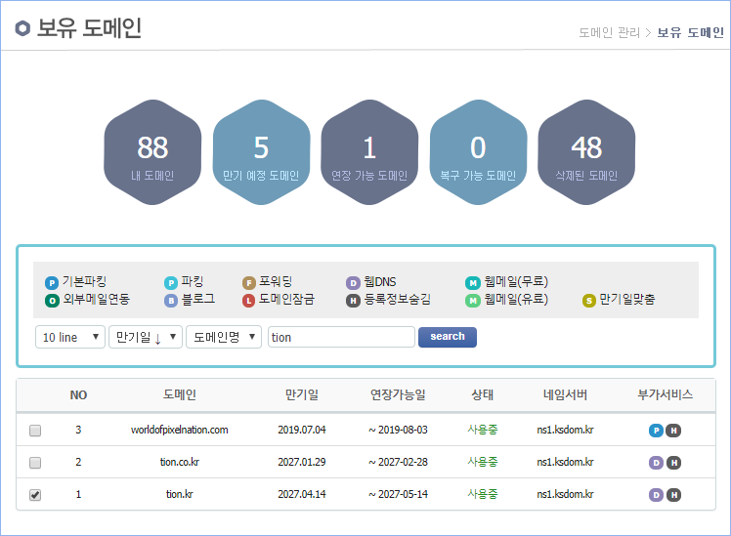Open the 88 내 도메인 hexagon
The width and height of the screenshot is (731, 536).
[x=152, y=152]
